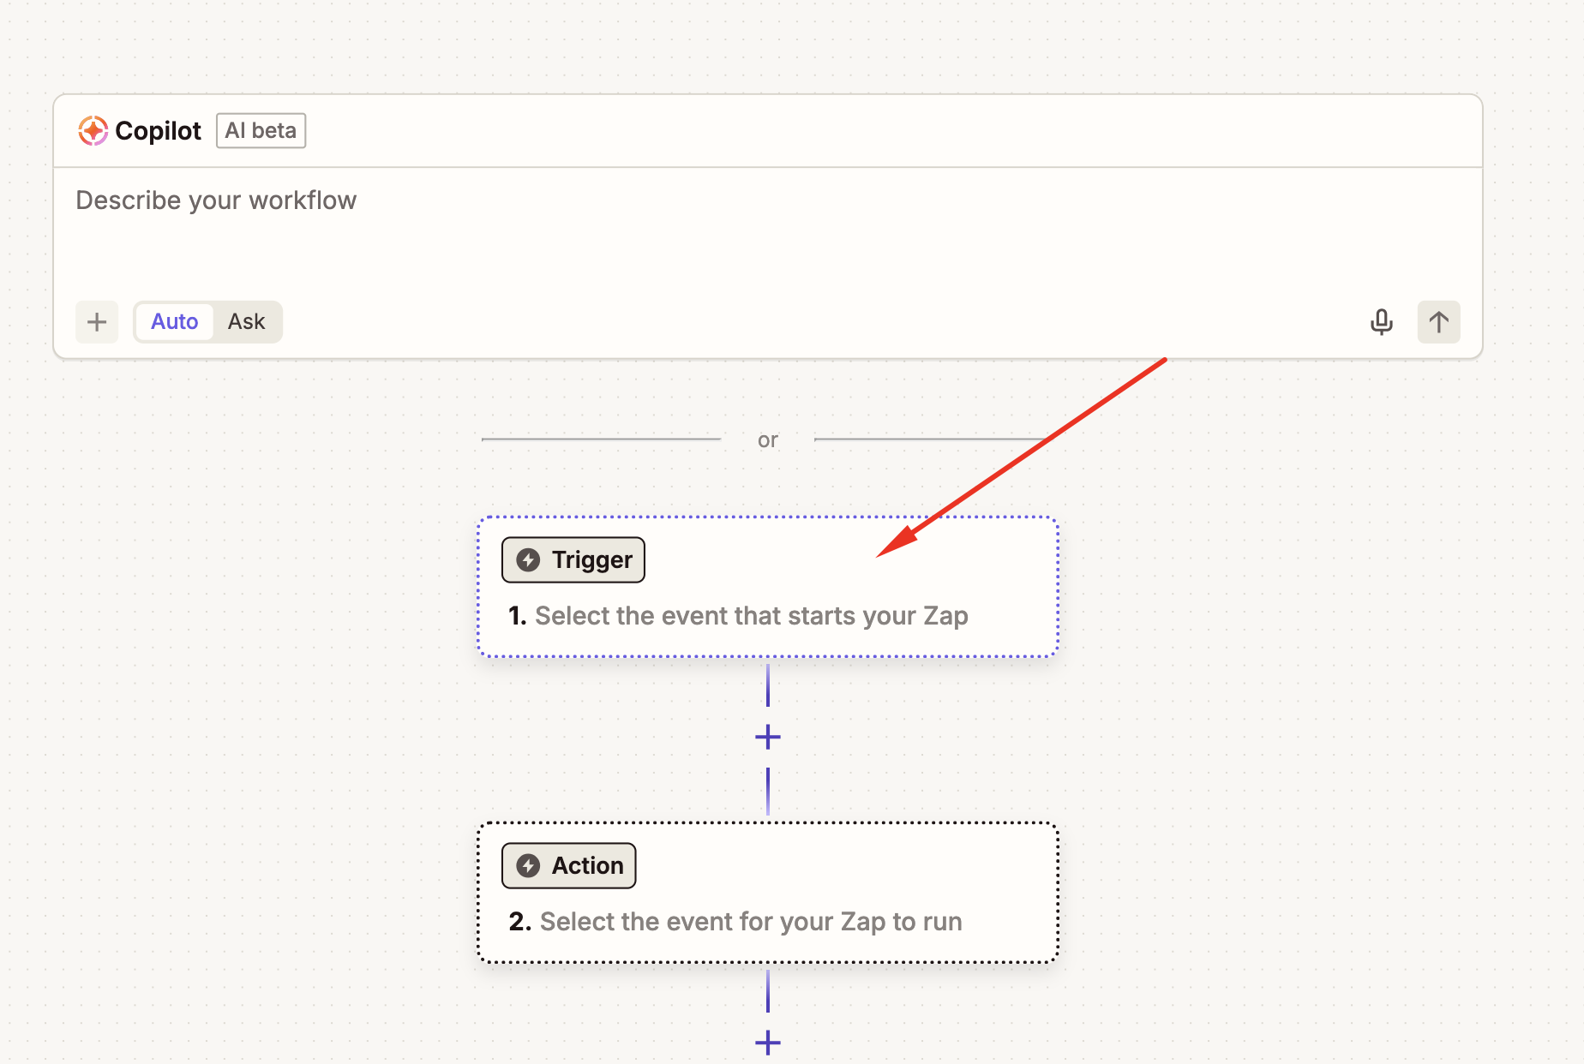
Task: Select the event for your Zap to run
Action: (x=750, y=922)
